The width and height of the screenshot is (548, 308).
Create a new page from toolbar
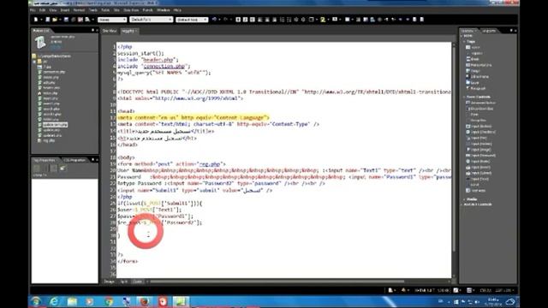point(36,20)
